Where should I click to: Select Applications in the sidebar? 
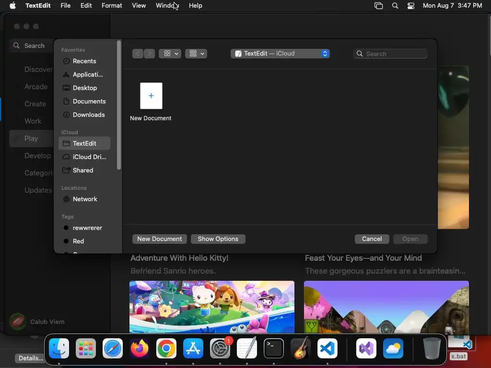[x=84, y=74]
